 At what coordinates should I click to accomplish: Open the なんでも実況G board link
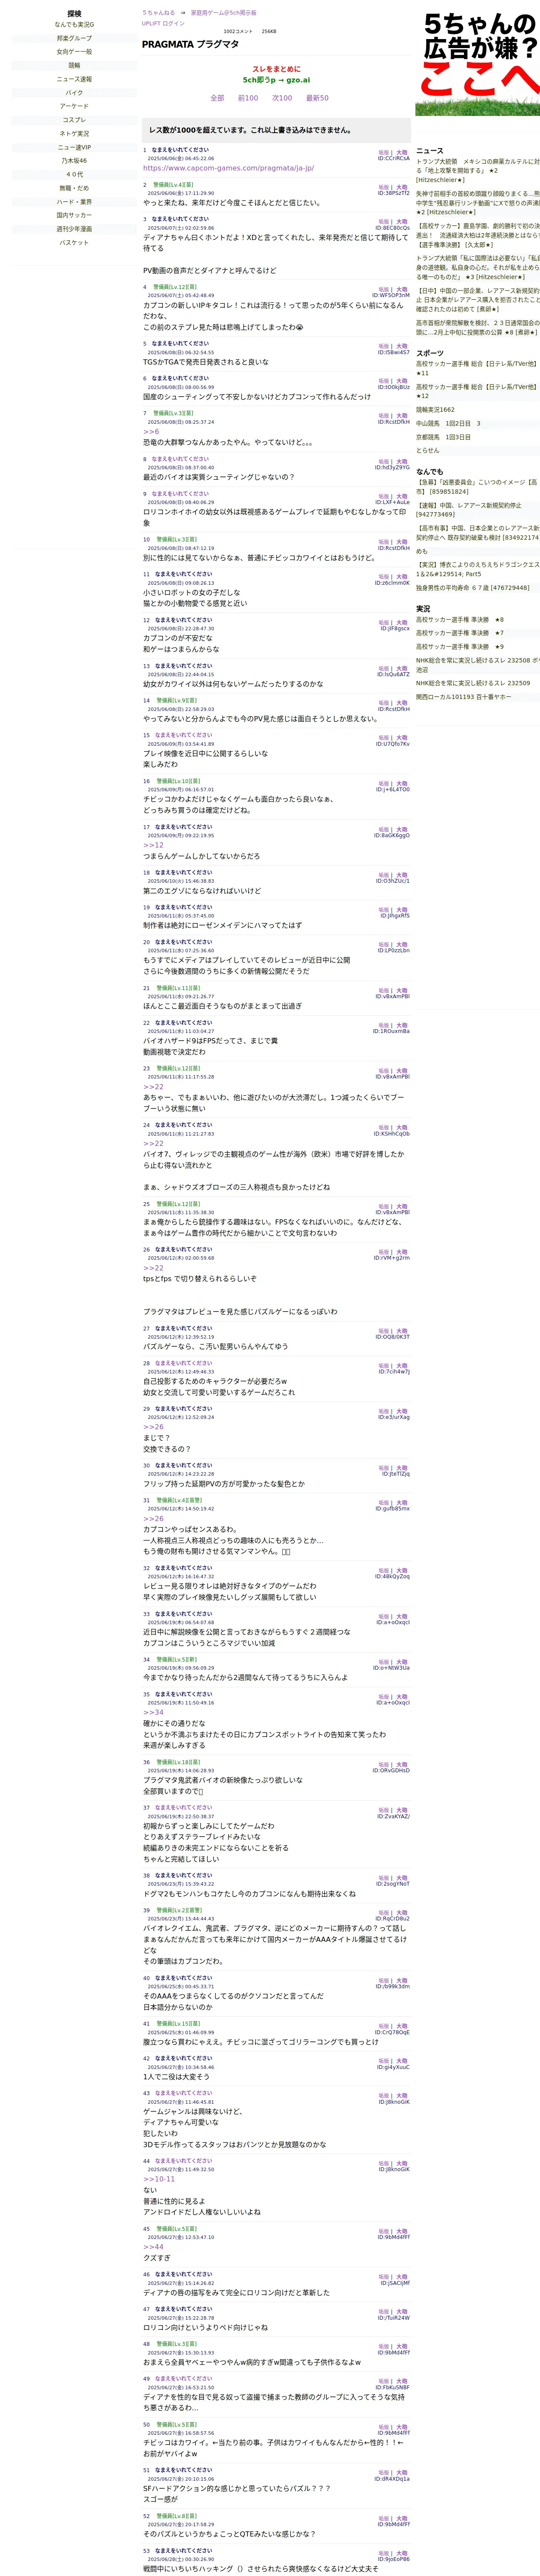pos(74,24)
